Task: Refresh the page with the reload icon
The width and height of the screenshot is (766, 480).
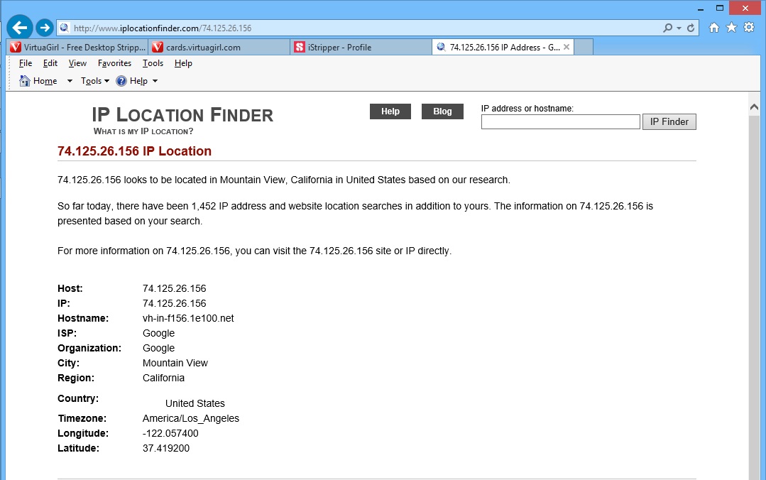Action: (x=691, y=28)
